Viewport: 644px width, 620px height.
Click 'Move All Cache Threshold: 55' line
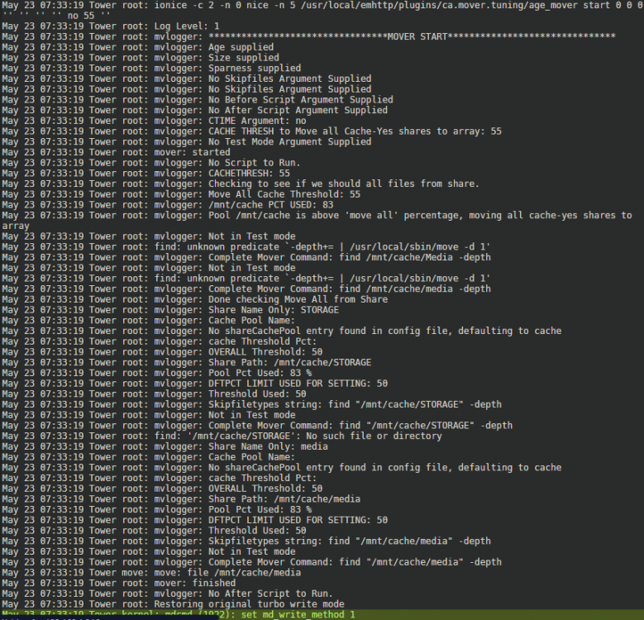coord(181,194)
